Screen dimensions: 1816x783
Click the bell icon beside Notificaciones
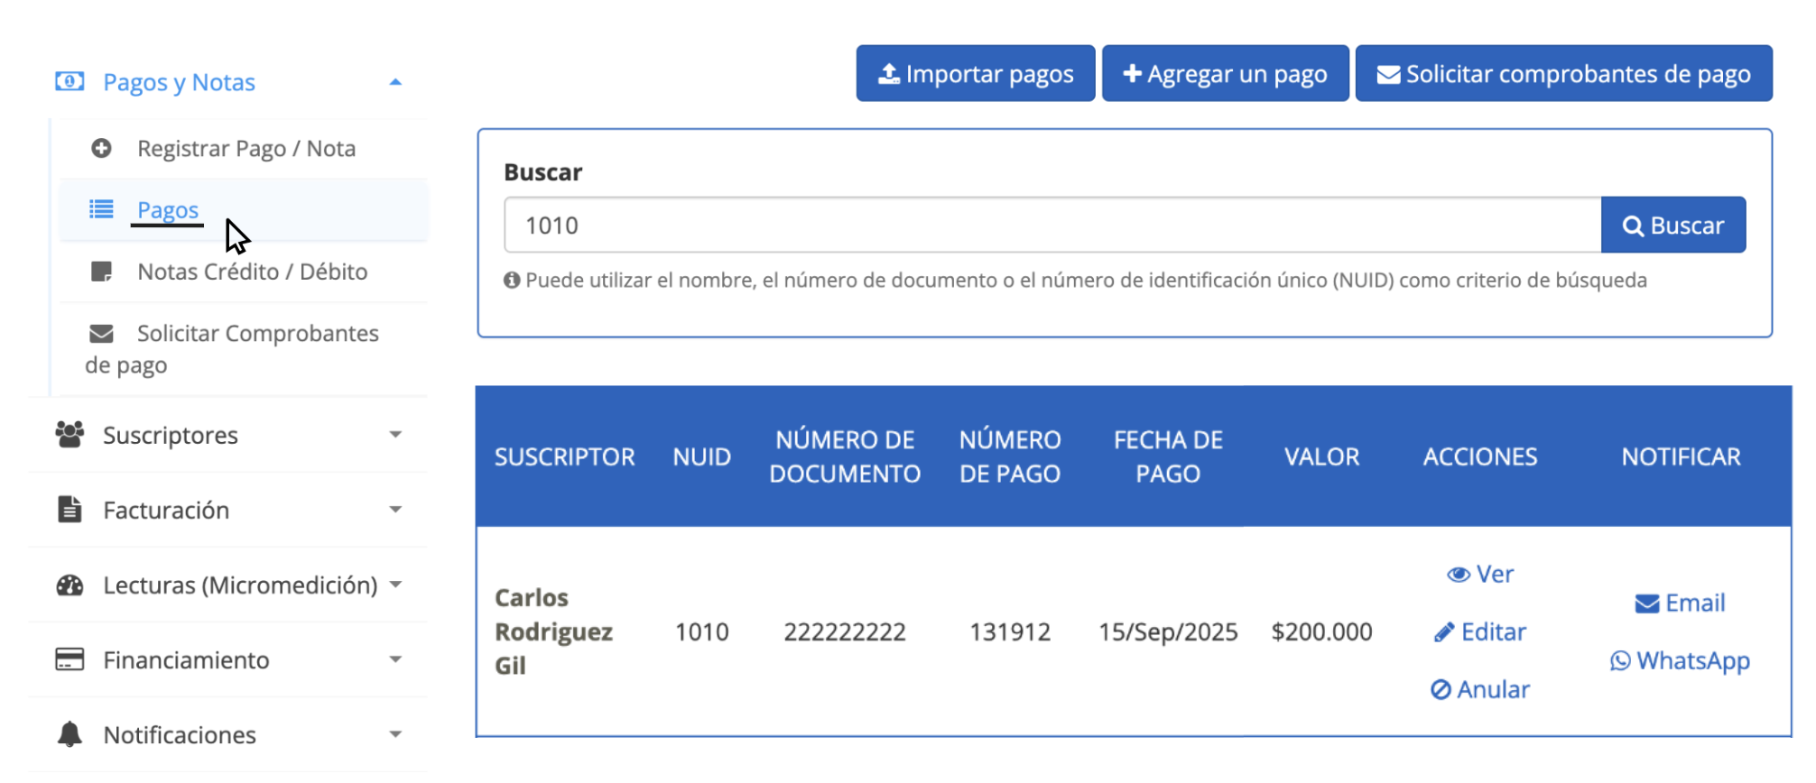point(69,734)
